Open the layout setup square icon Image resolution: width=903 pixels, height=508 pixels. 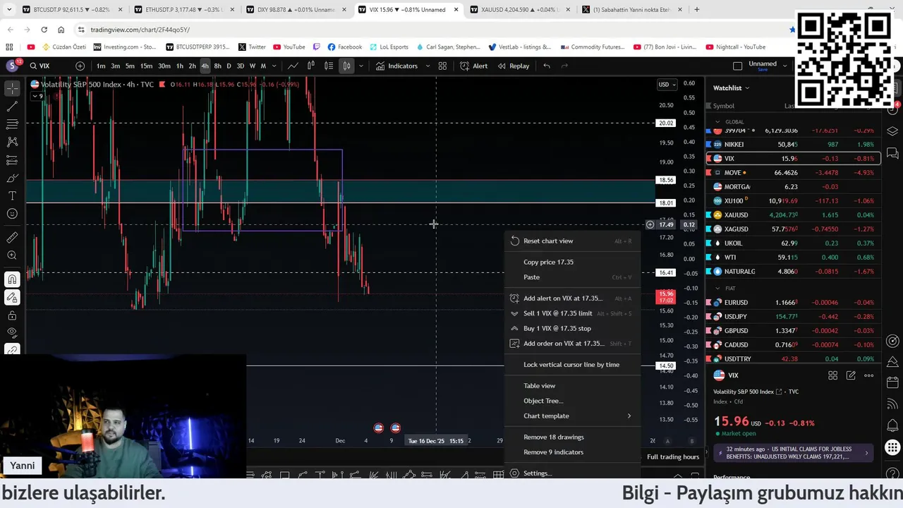pyautogui.click(x=737, y=66)
